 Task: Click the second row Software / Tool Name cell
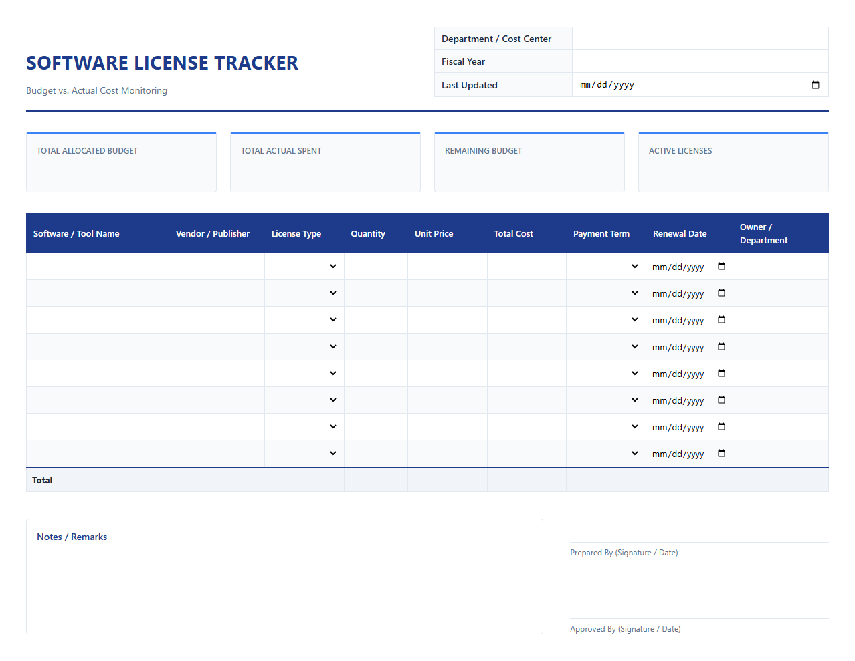tap(98, 293)
